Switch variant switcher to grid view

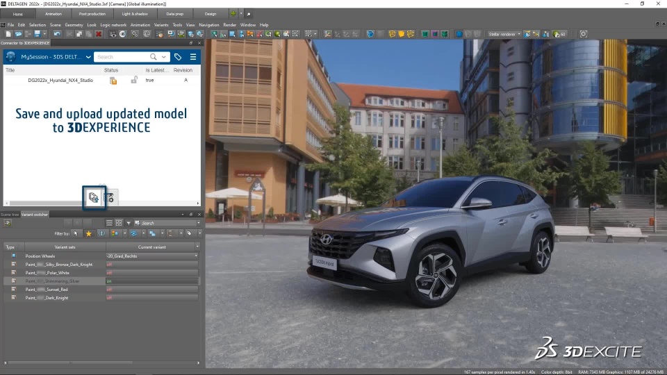tap(119, 223)
